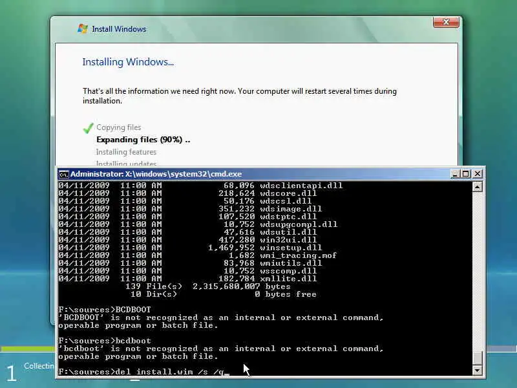This screenshot has height=388, width=517.
Task: Click the step 1 'Collecting' progress label
Action: click(x=39, y=366)
